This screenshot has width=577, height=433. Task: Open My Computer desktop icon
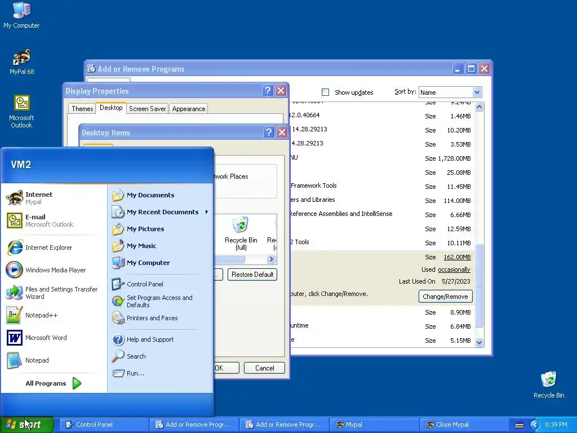pyautogui.click(x=21, y=15)
